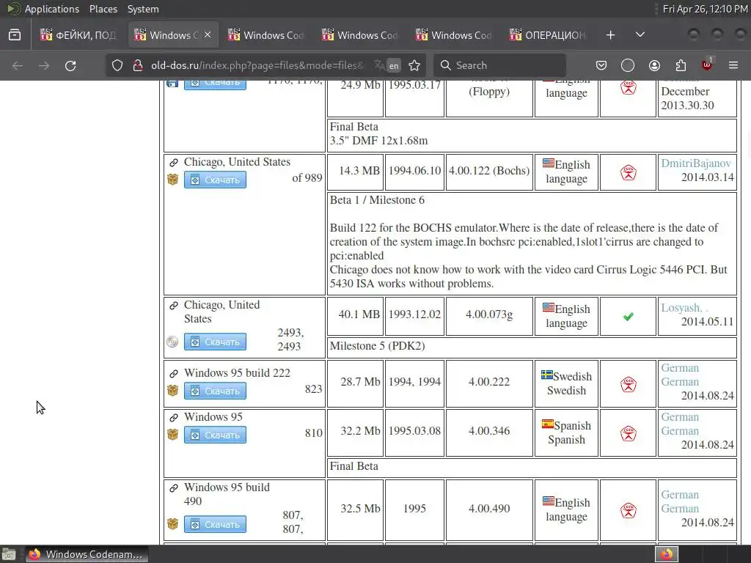The image size is (751, 563).
Task: Click the Search box in the toolbar
Action: click(499, 65)
